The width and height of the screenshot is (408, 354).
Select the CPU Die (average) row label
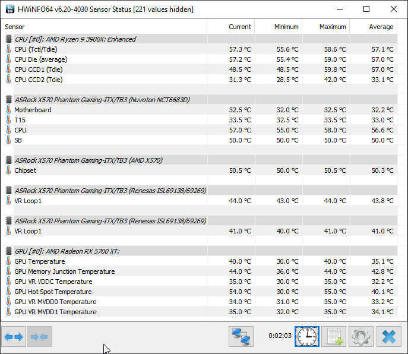click(41, 59)
